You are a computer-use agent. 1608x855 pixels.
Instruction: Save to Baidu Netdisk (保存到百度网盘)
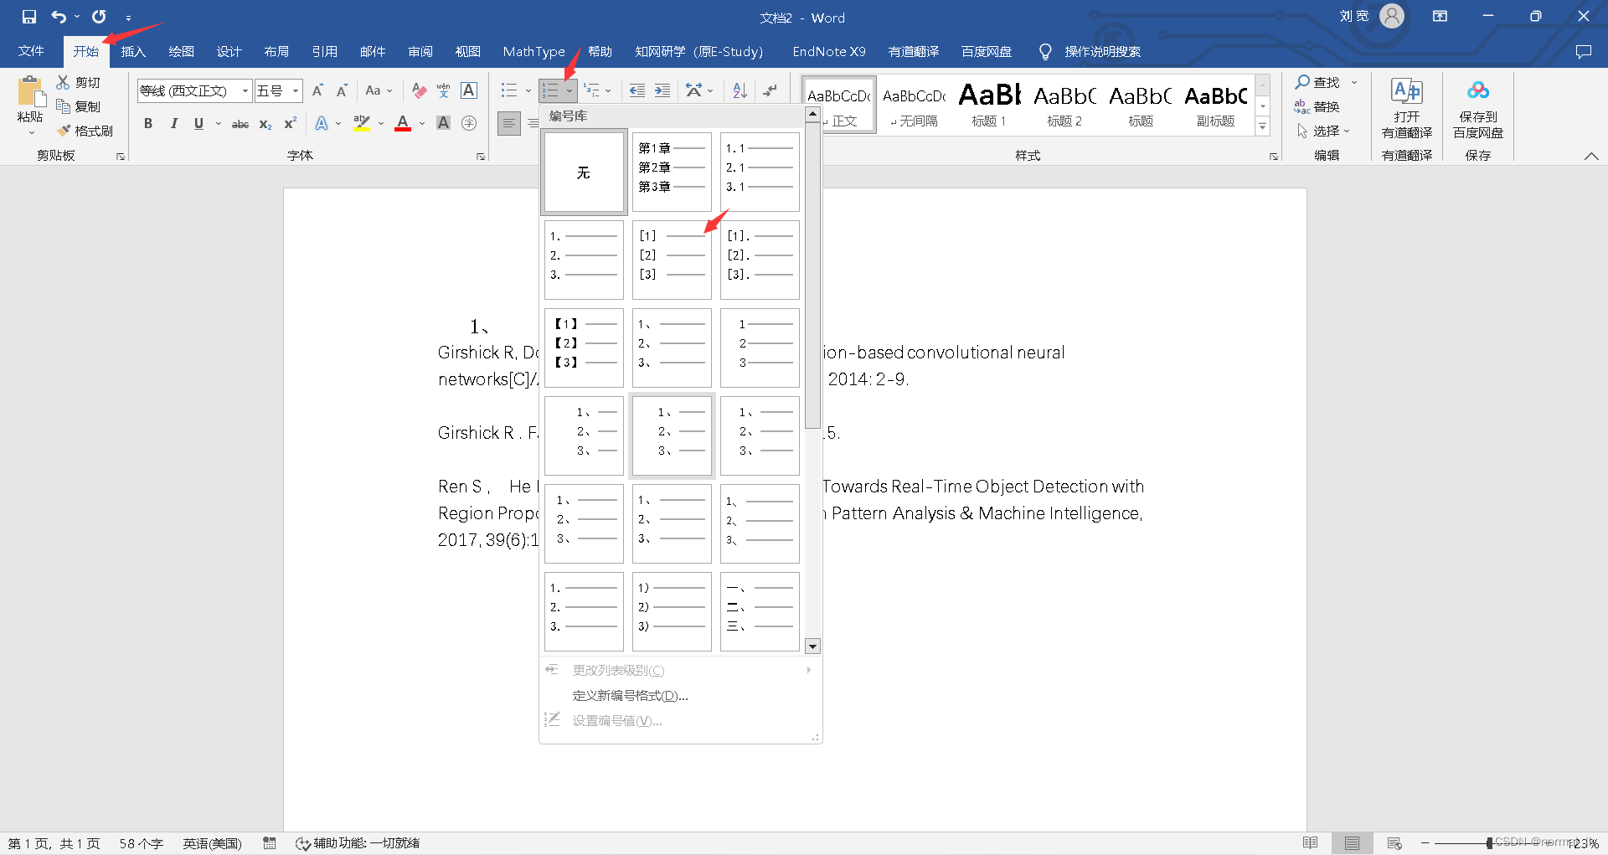pyautogui.click(x=1478, y=108)
